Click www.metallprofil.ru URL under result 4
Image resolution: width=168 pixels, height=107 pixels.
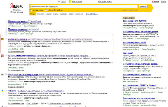15,101
